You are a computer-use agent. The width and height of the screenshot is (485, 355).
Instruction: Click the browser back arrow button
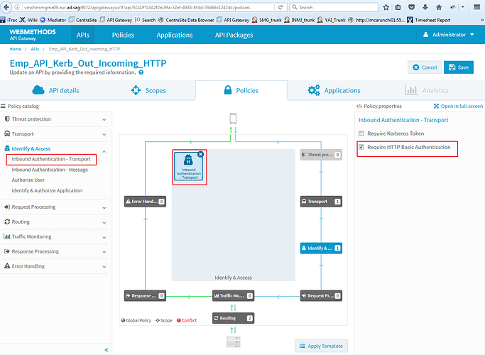click(6, 7)
